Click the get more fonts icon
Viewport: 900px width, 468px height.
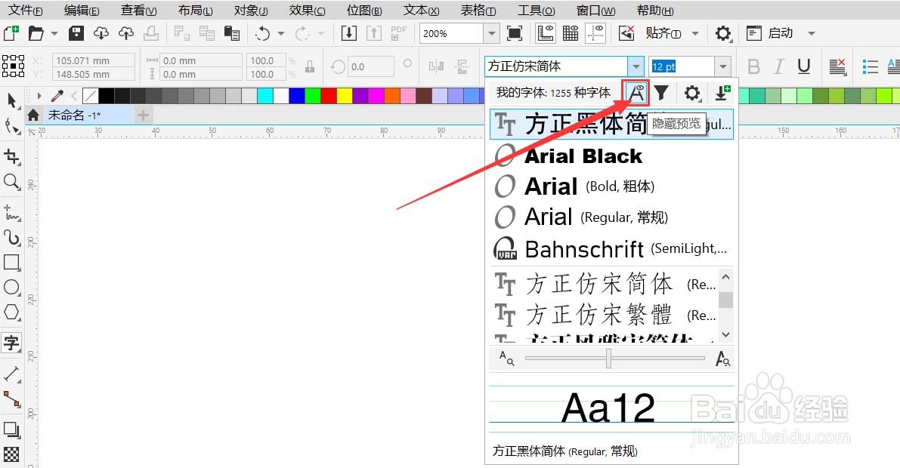tap(722, 92)
